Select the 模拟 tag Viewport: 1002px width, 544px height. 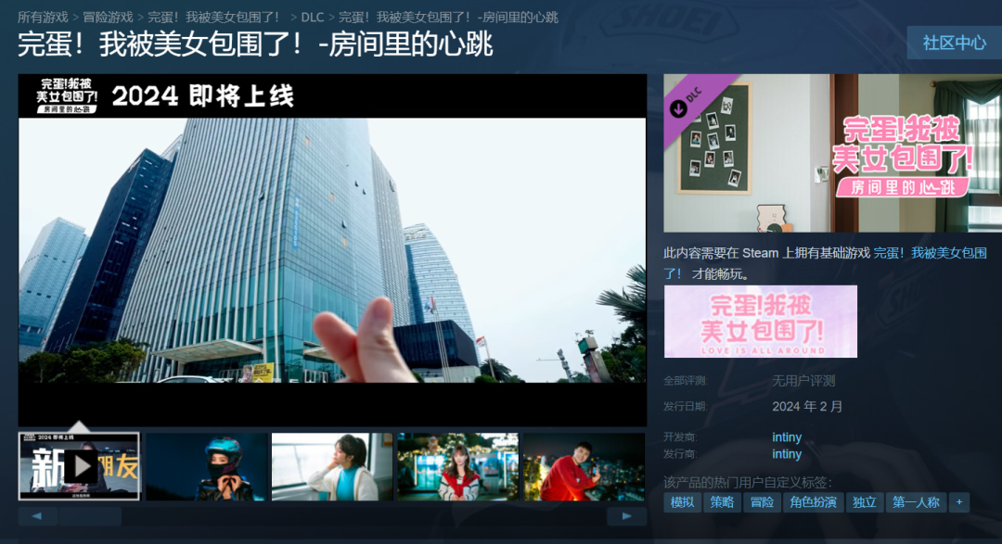[x=683, y=502]
